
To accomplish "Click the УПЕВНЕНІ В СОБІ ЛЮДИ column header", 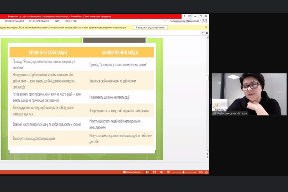I will (48, 53).
